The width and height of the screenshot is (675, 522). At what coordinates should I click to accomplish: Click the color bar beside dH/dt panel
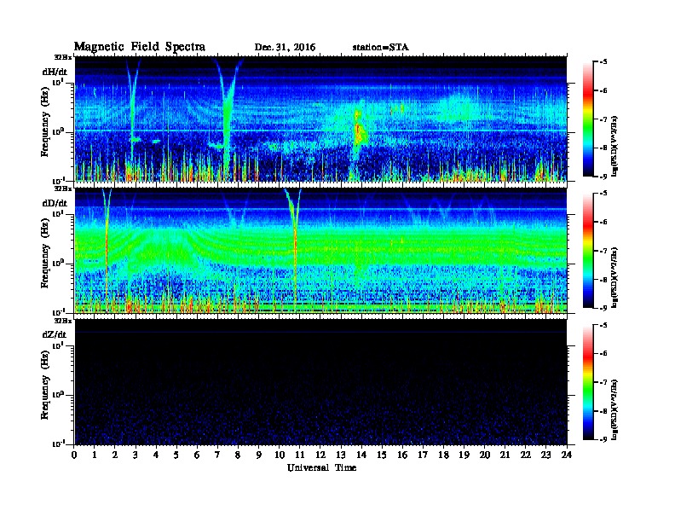(588, 119)
